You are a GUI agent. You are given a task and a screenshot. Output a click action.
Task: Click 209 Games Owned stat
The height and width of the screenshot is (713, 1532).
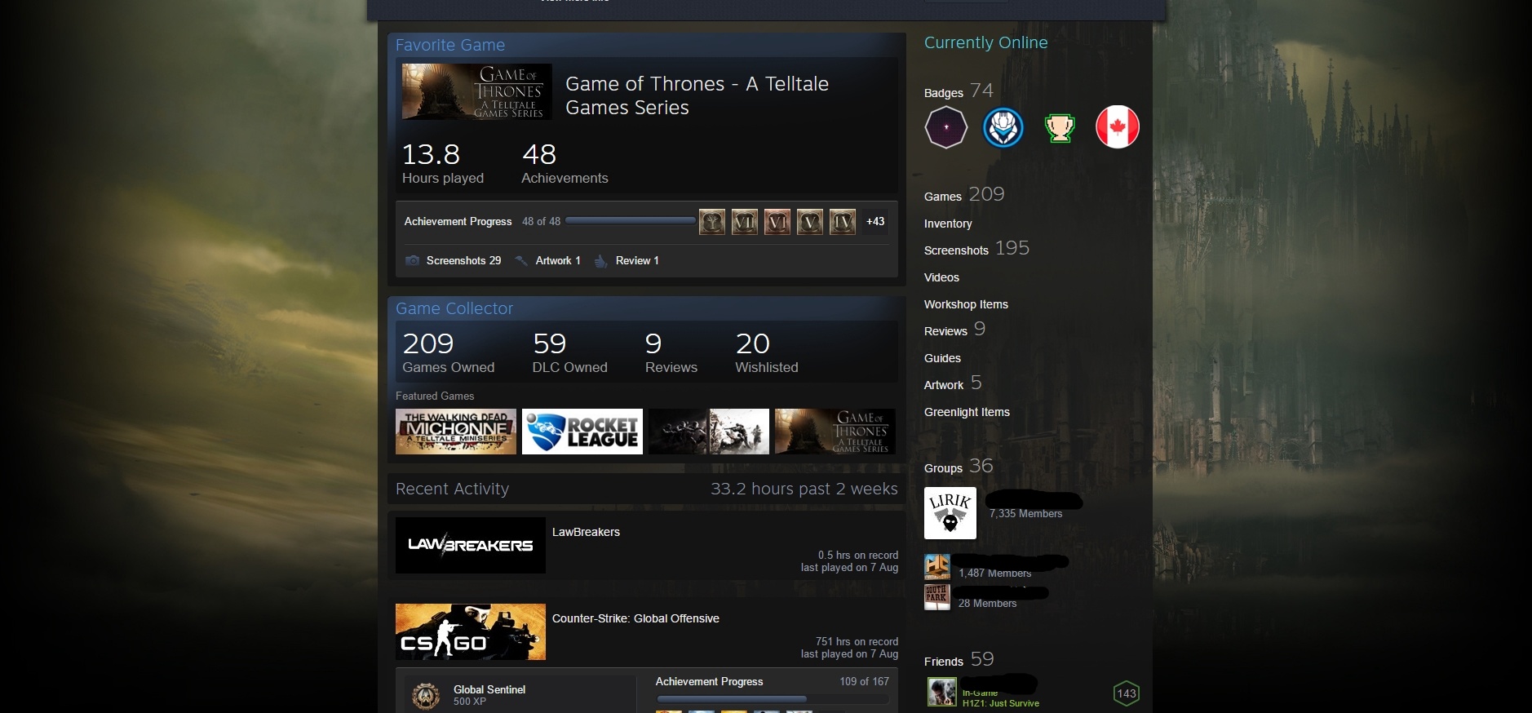click(448, 352)
